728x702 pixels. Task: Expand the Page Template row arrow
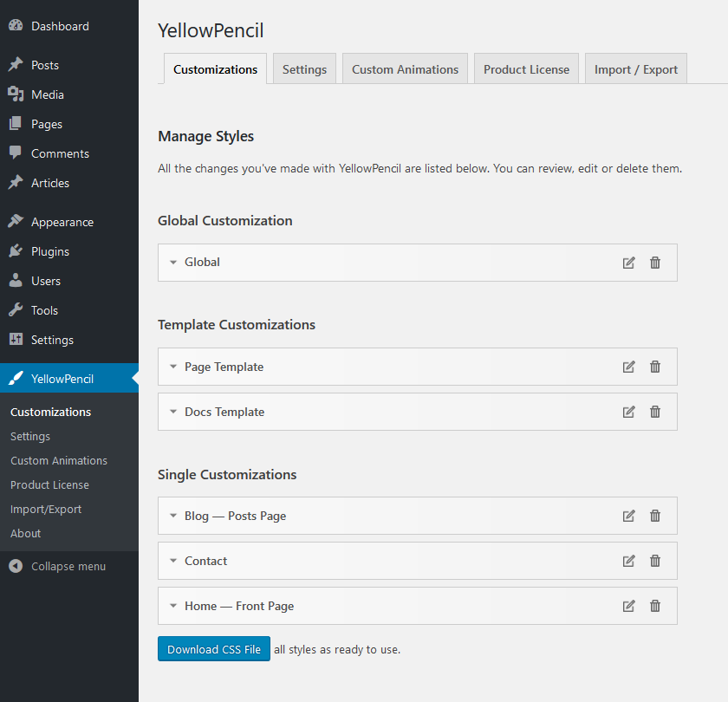[x=173, y=367]
